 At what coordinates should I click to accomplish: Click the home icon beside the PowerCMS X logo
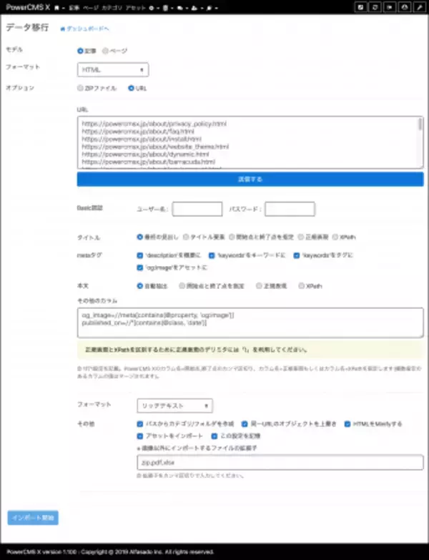[x=56, y=6]
